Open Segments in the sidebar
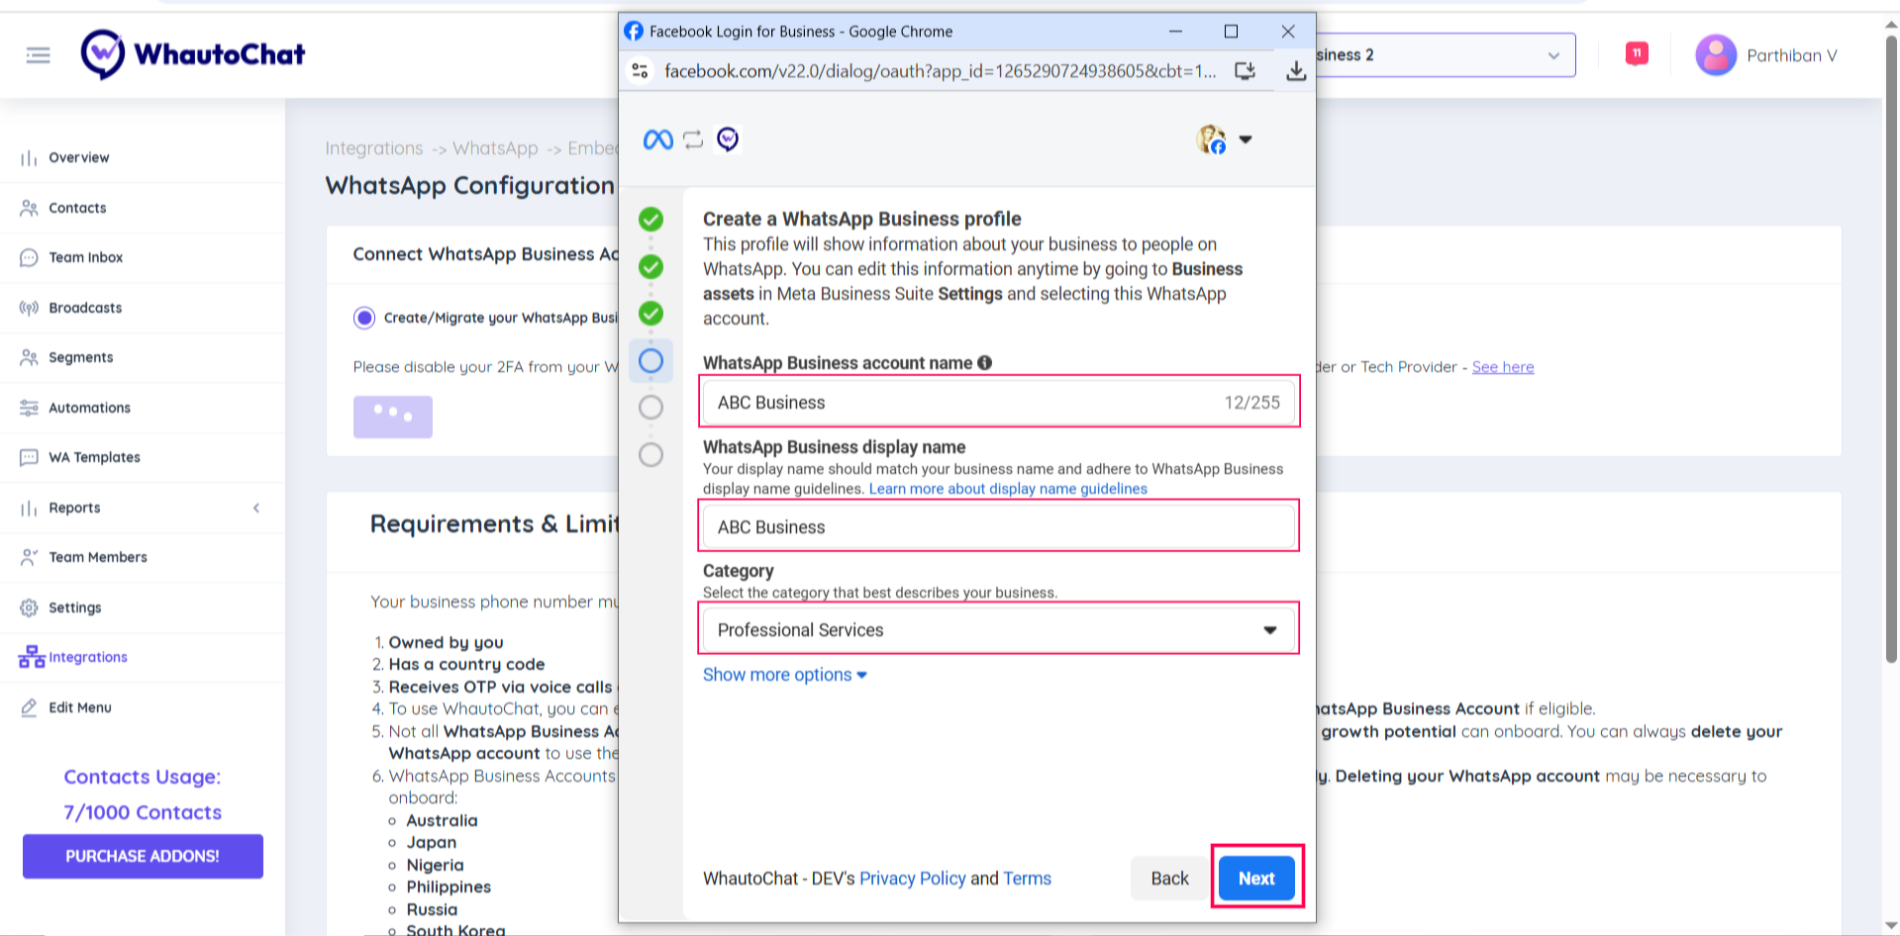Viewport: 1900px width, 936px height. [x=81, y=357]
